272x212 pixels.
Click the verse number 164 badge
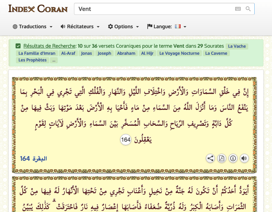click(126, 140)
